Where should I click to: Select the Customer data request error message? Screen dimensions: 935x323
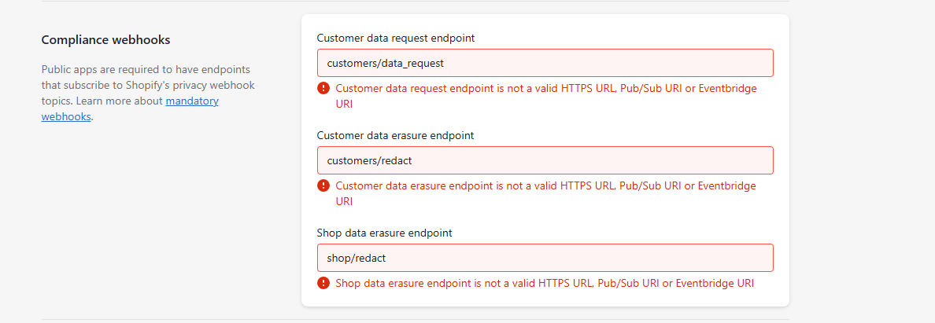[546, 96]
